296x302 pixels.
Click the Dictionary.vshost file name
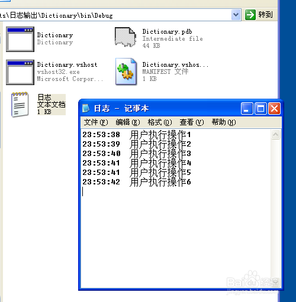(x=67, y=65)
